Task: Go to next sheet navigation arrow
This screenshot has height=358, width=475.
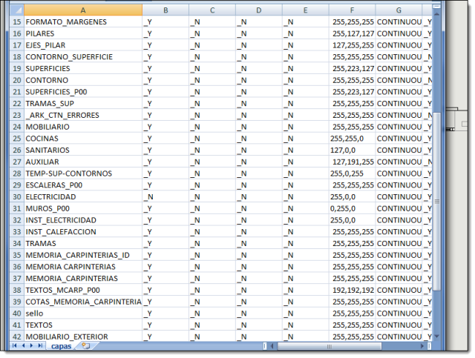Action: coord(31,345)
